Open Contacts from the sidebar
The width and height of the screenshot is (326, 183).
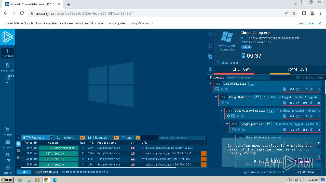[x=8, y=144]
